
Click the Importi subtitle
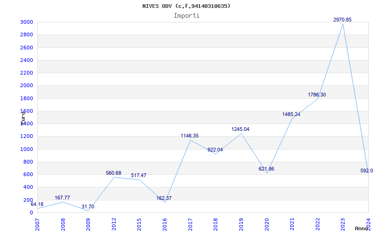[x=186, y=16]
